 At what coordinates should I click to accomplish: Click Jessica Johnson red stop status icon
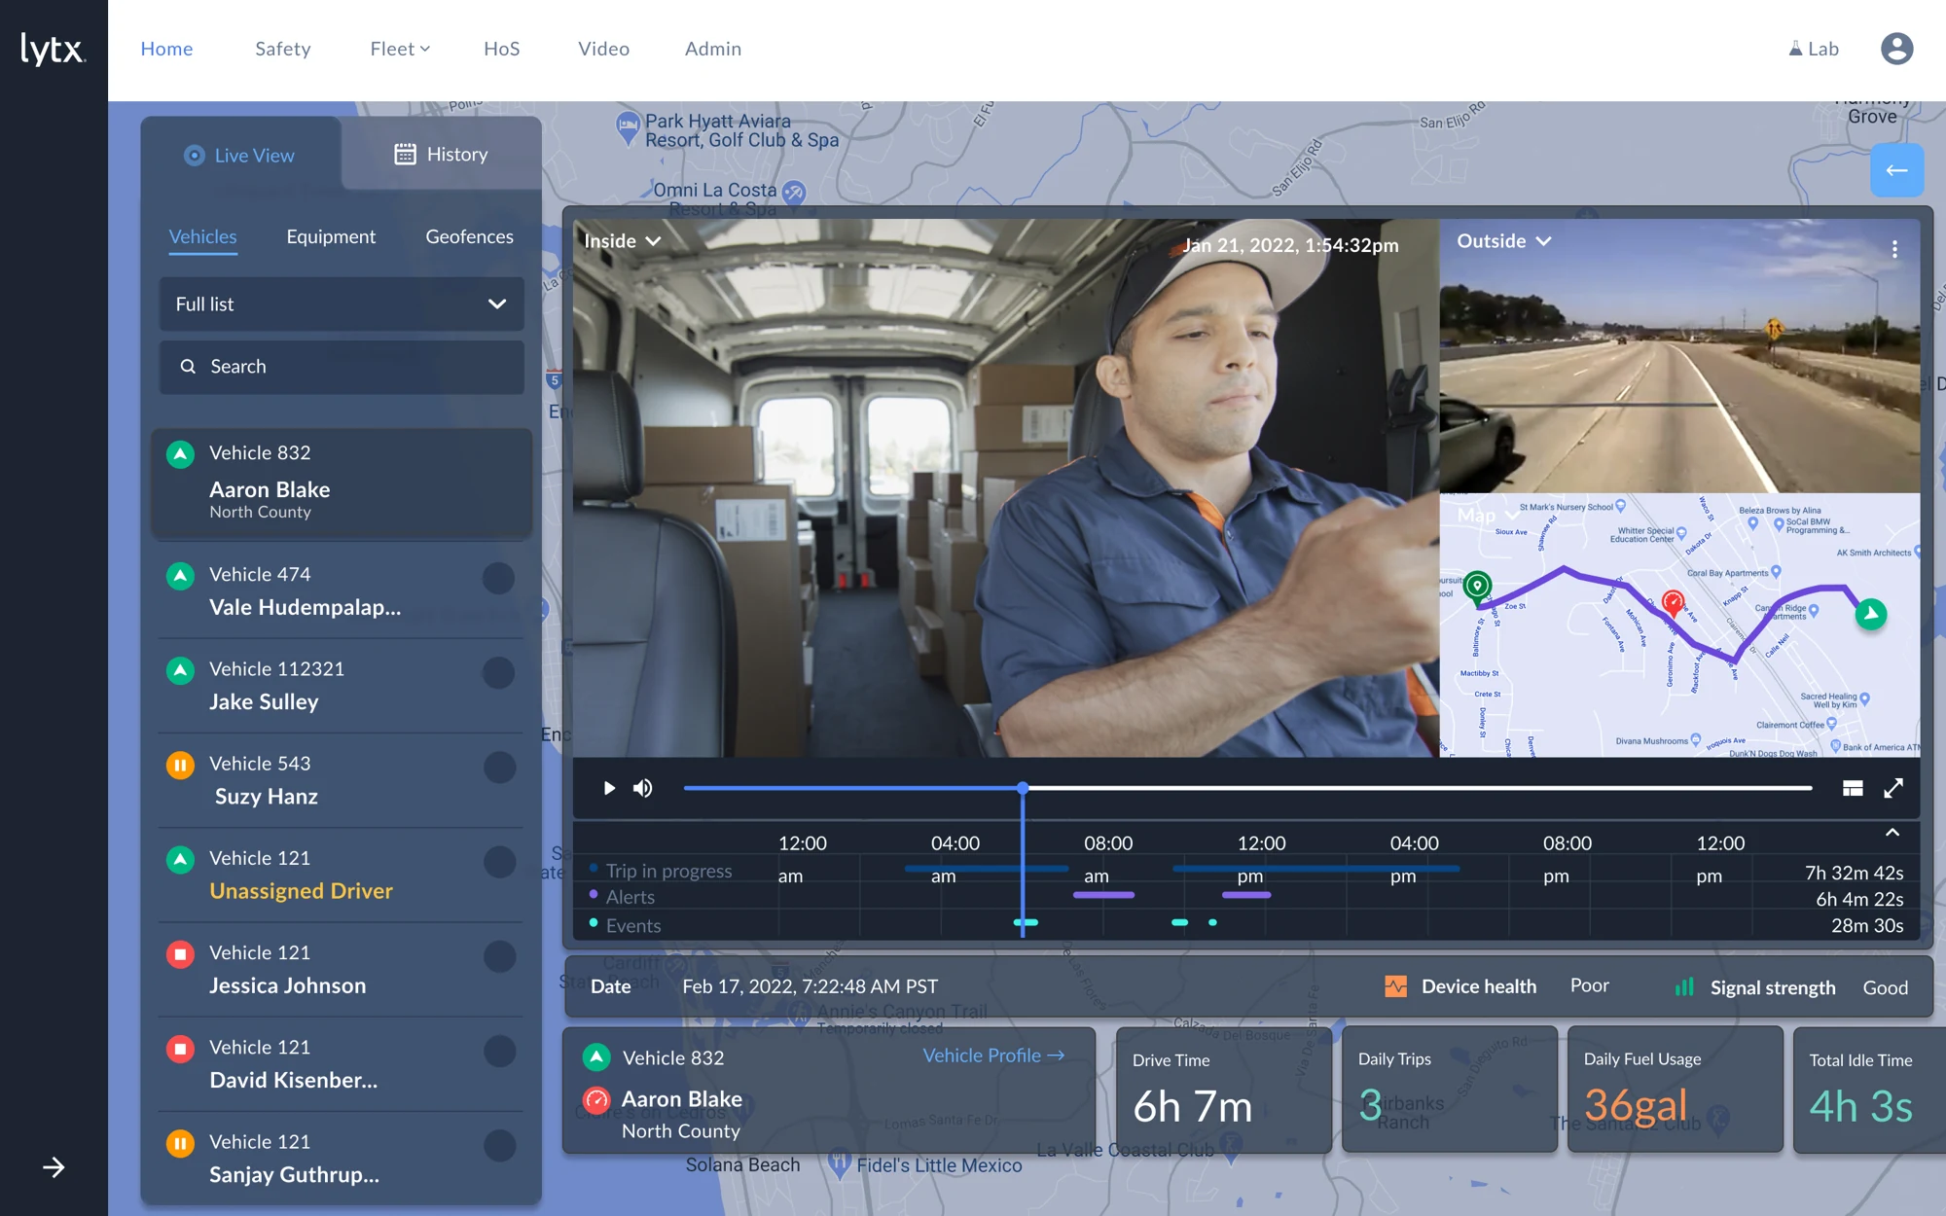(180, 954)
